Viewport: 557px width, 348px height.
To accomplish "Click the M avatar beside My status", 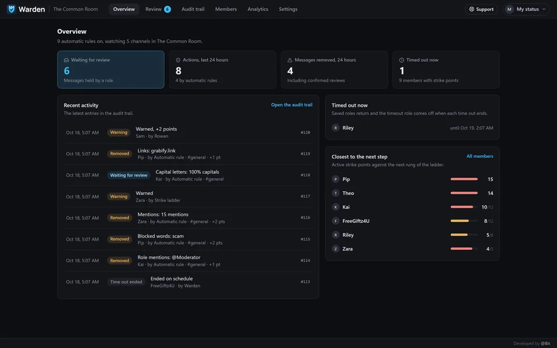I will click(x=509, y=9).
